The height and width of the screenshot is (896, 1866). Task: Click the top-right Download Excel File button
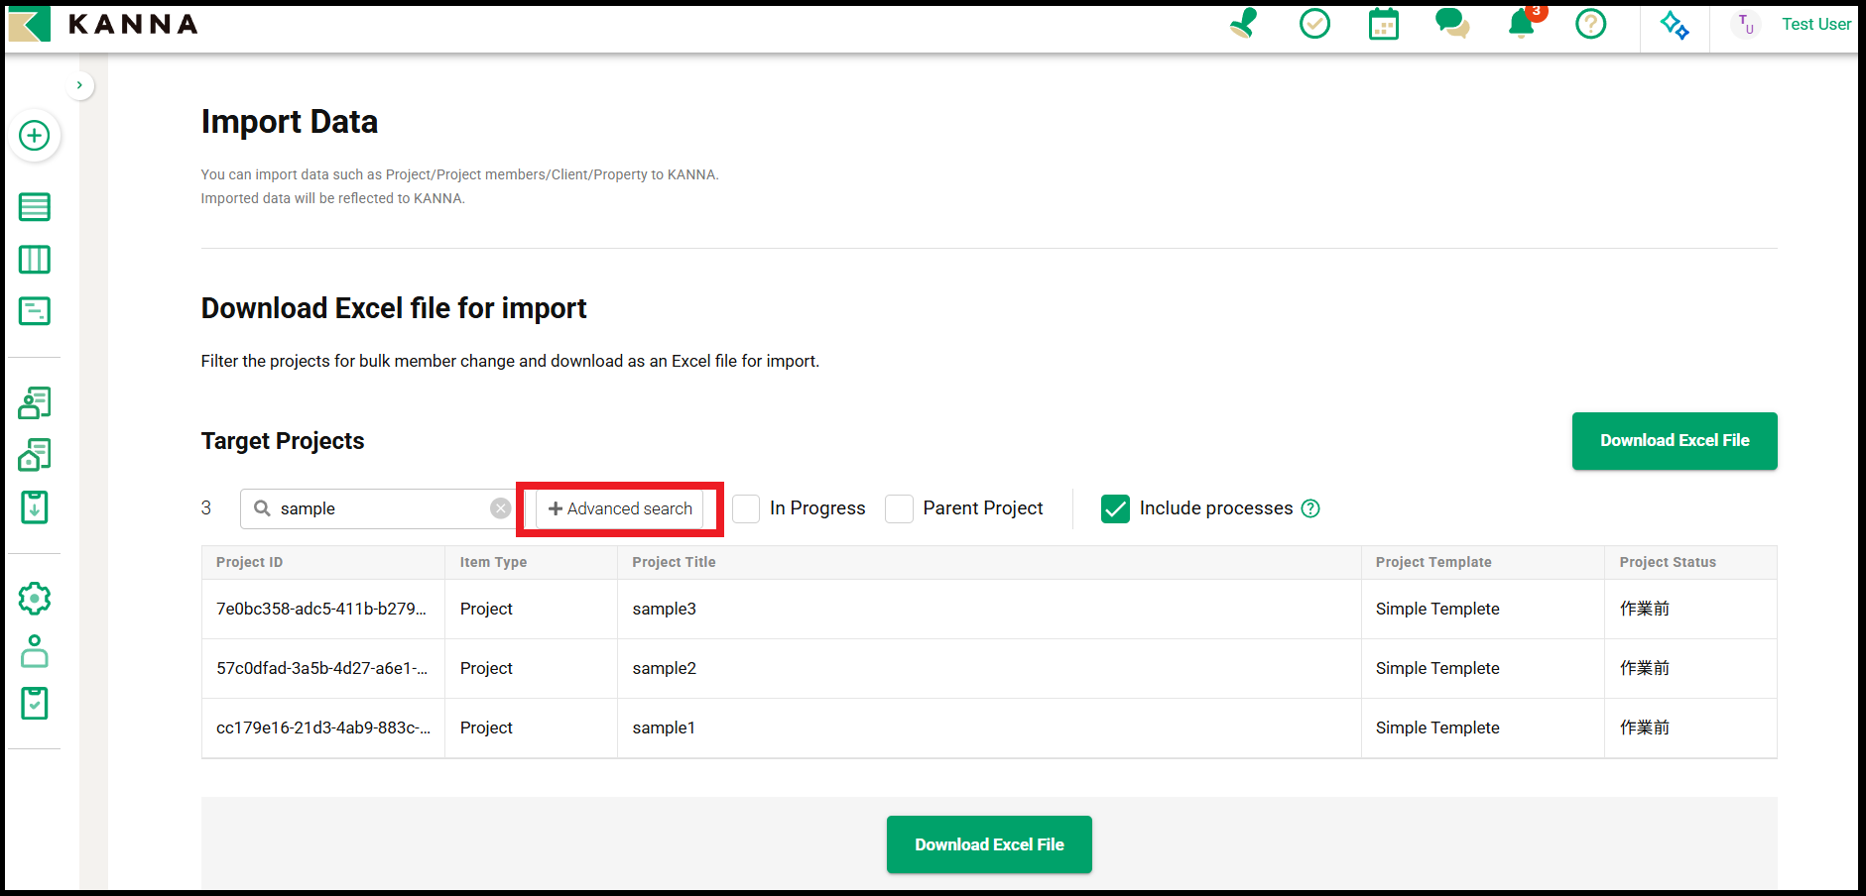(1674, 441)
